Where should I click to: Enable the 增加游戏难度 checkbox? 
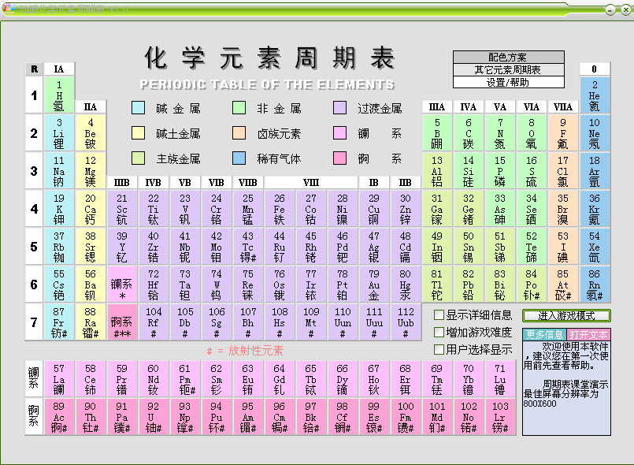439,333
